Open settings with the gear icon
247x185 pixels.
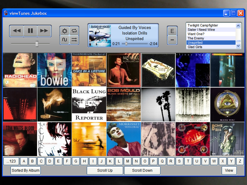pos(65,31)
